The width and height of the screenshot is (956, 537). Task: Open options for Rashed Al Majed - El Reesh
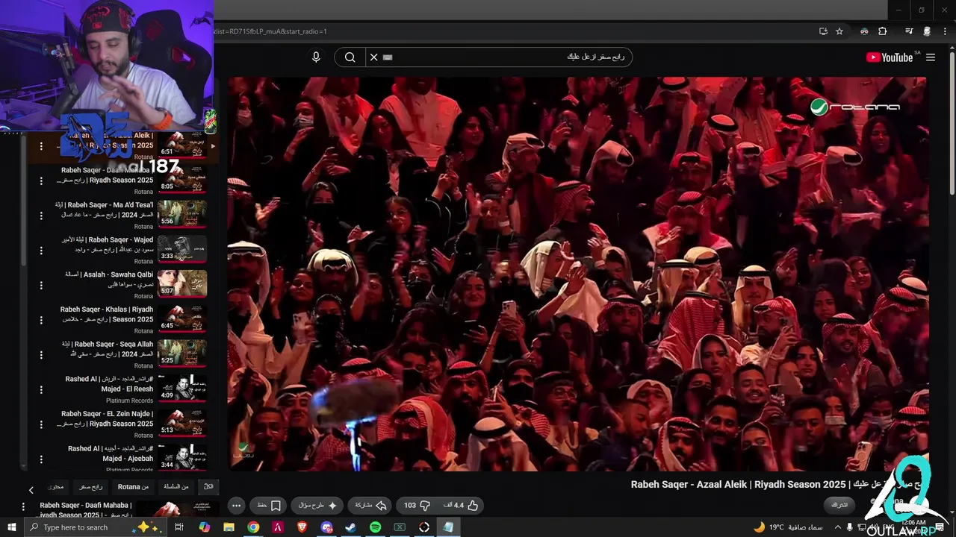click(41, 389)
